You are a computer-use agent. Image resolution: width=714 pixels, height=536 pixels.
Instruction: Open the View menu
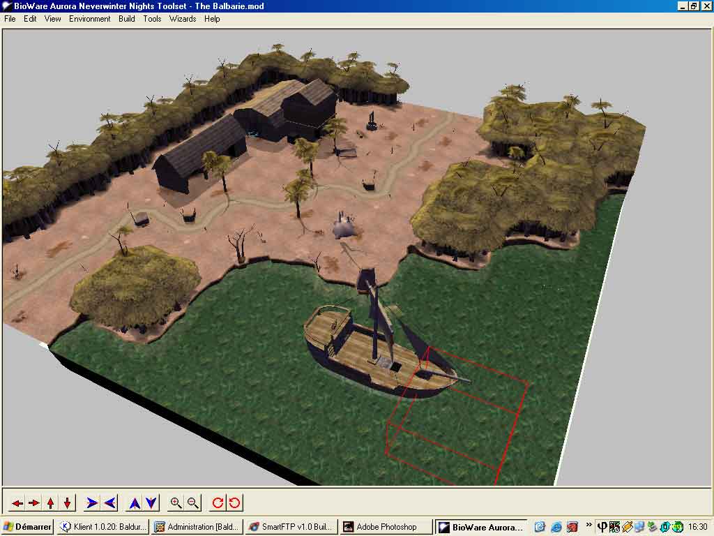(53, 19)
